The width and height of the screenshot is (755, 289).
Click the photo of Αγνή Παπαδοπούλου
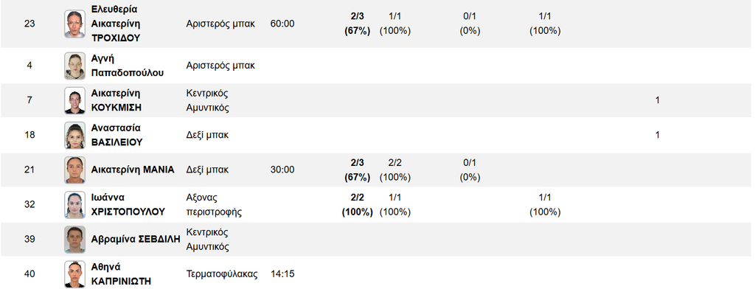coord(74,66)
